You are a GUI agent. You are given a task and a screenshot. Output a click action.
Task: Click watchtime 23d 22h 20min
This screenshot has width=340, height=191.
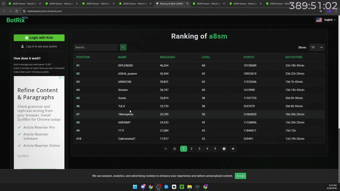[295, 73]
